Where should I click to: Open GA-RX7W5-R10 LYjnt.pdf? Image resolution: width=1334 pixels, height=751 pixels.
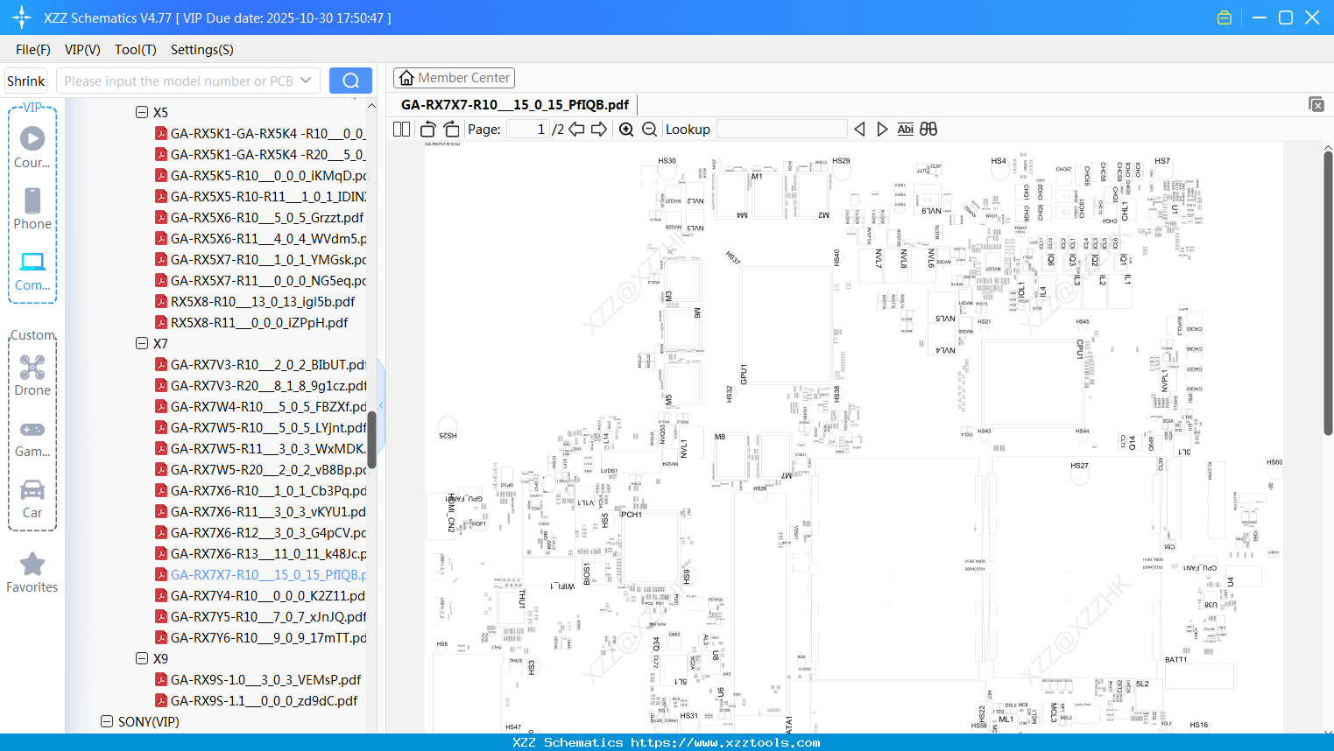(x=261, y=427)
